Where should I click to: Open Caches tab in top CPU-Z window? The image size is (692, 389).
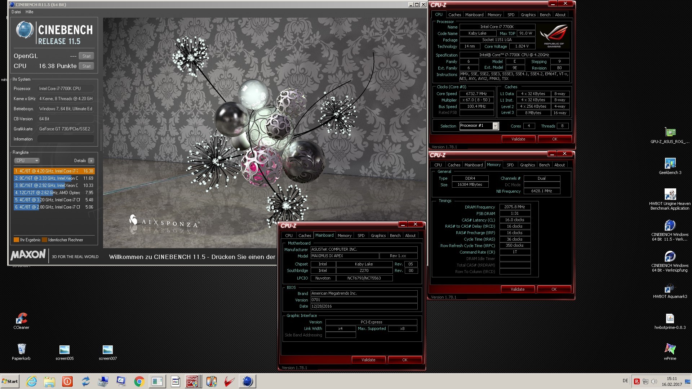pyautogui.click(x=454, y=15)
